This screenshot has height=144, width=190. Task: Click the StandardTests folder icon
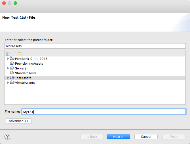click(12, 73)
